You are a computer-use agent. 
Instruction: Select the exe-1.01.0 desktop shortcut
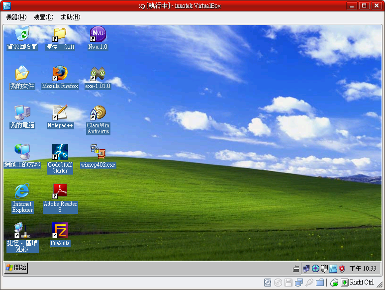click(97, 74)
